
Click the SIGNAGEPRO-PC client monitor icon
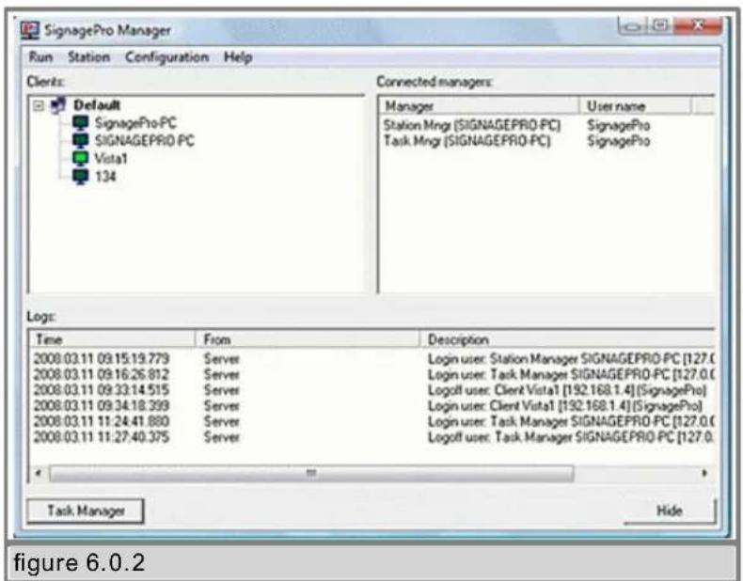coord(81,141)
